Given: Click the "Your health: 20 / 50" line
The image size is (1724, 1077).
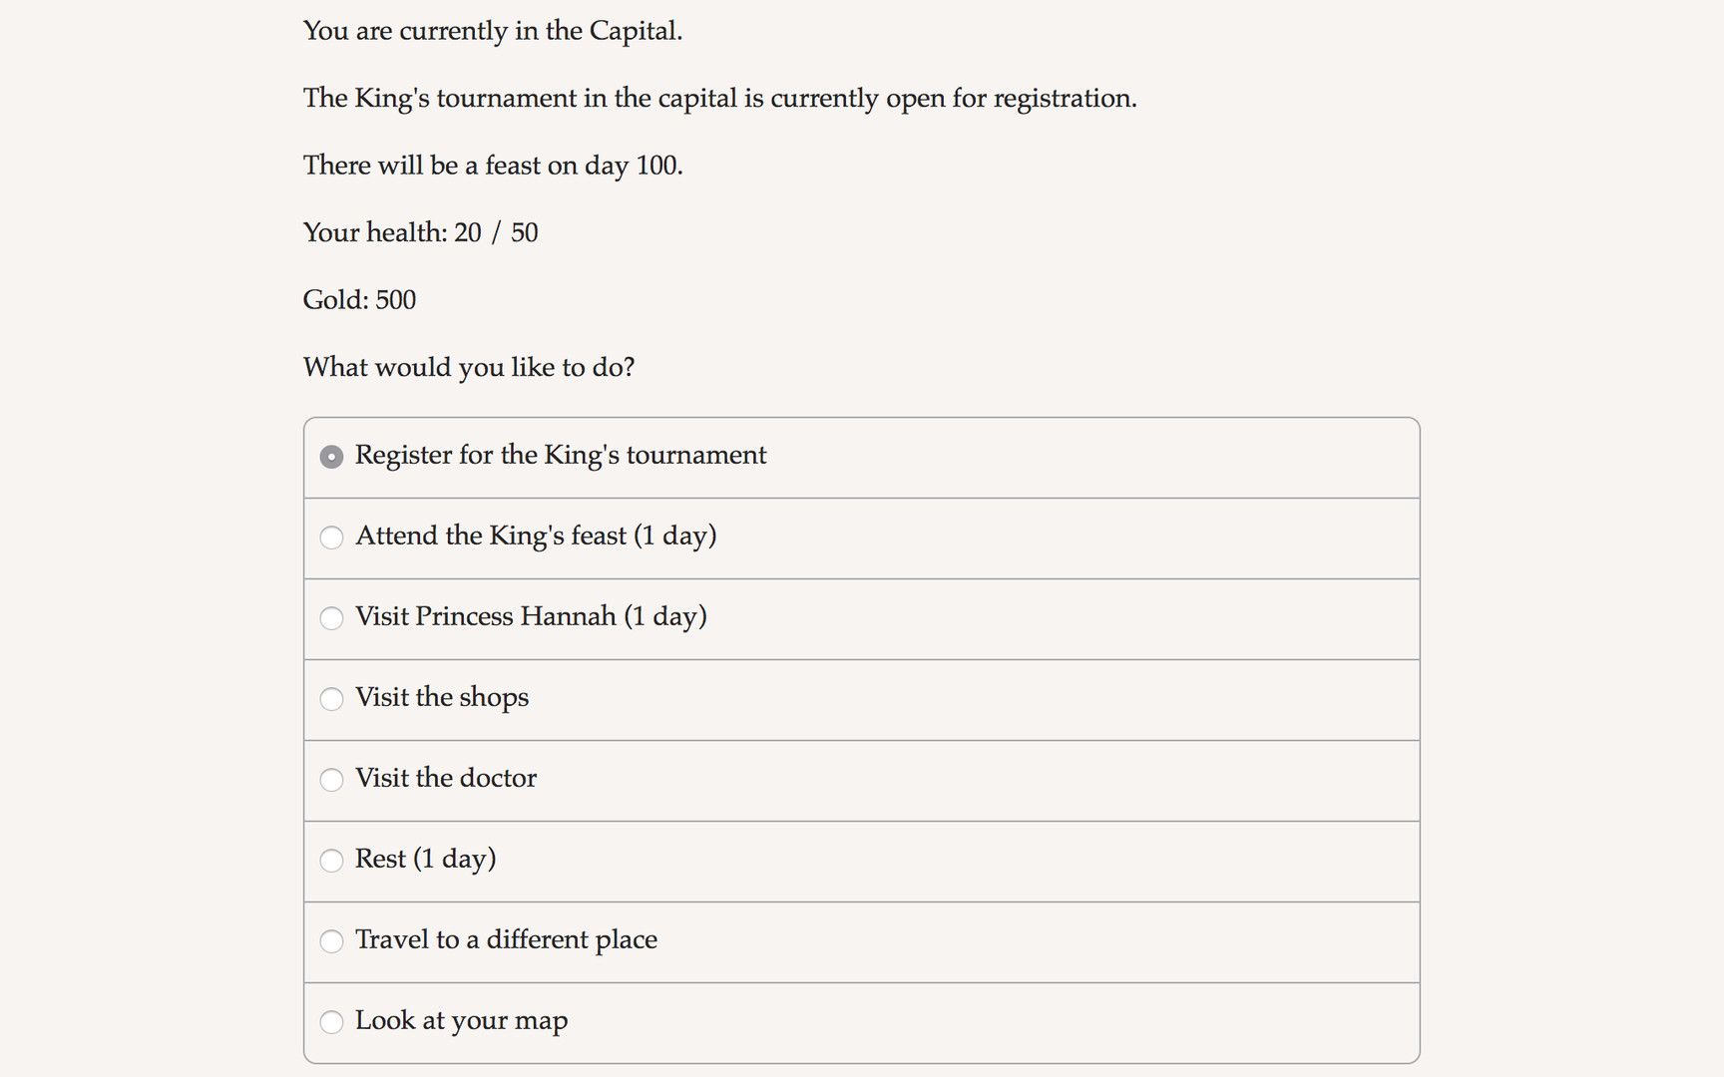Looking at the screenshot, I should pos(420,233).
